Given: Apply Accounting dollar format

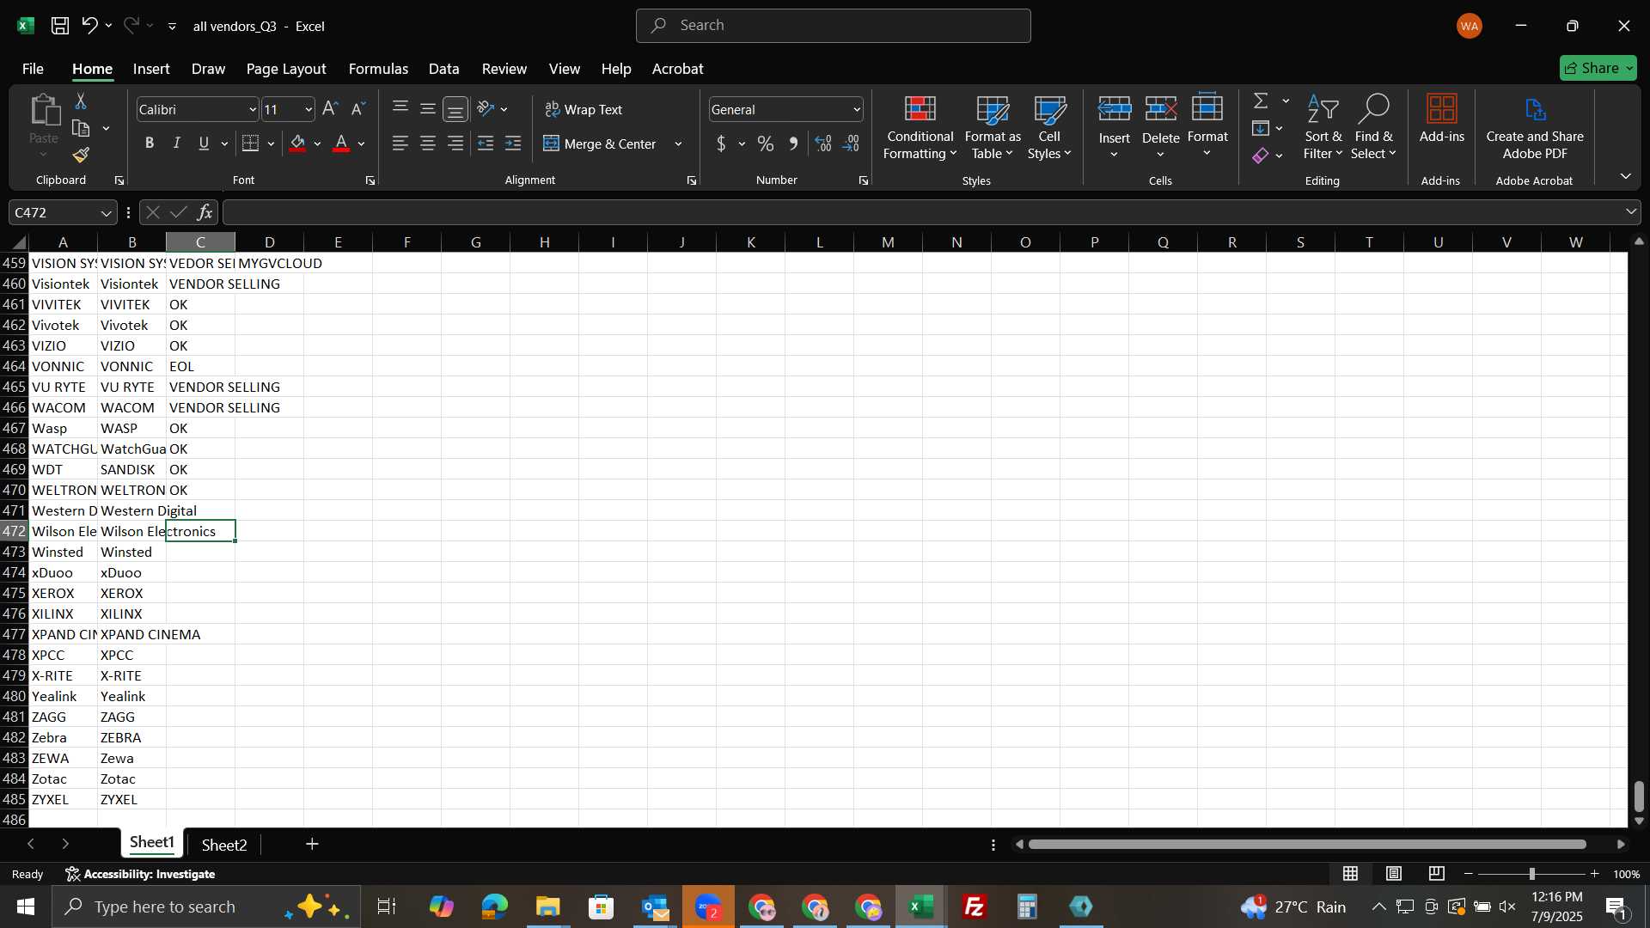Looking at the screenshot, I should 721,143.
